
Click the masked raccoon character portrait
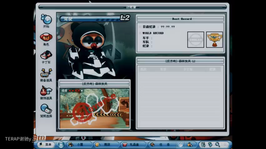tap(92, 51)
